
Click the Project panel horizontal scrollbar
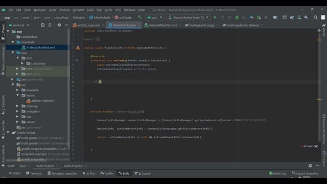click(x=26, y=160)
